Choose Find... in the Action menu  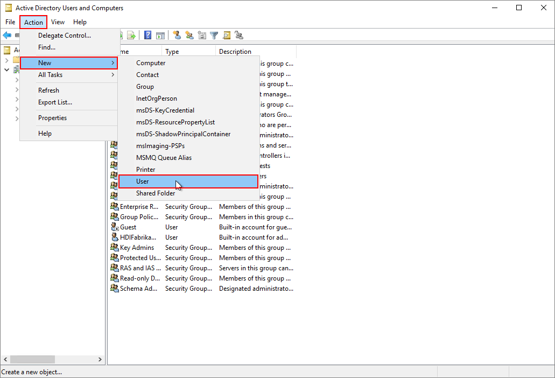[x=69, y=47]
